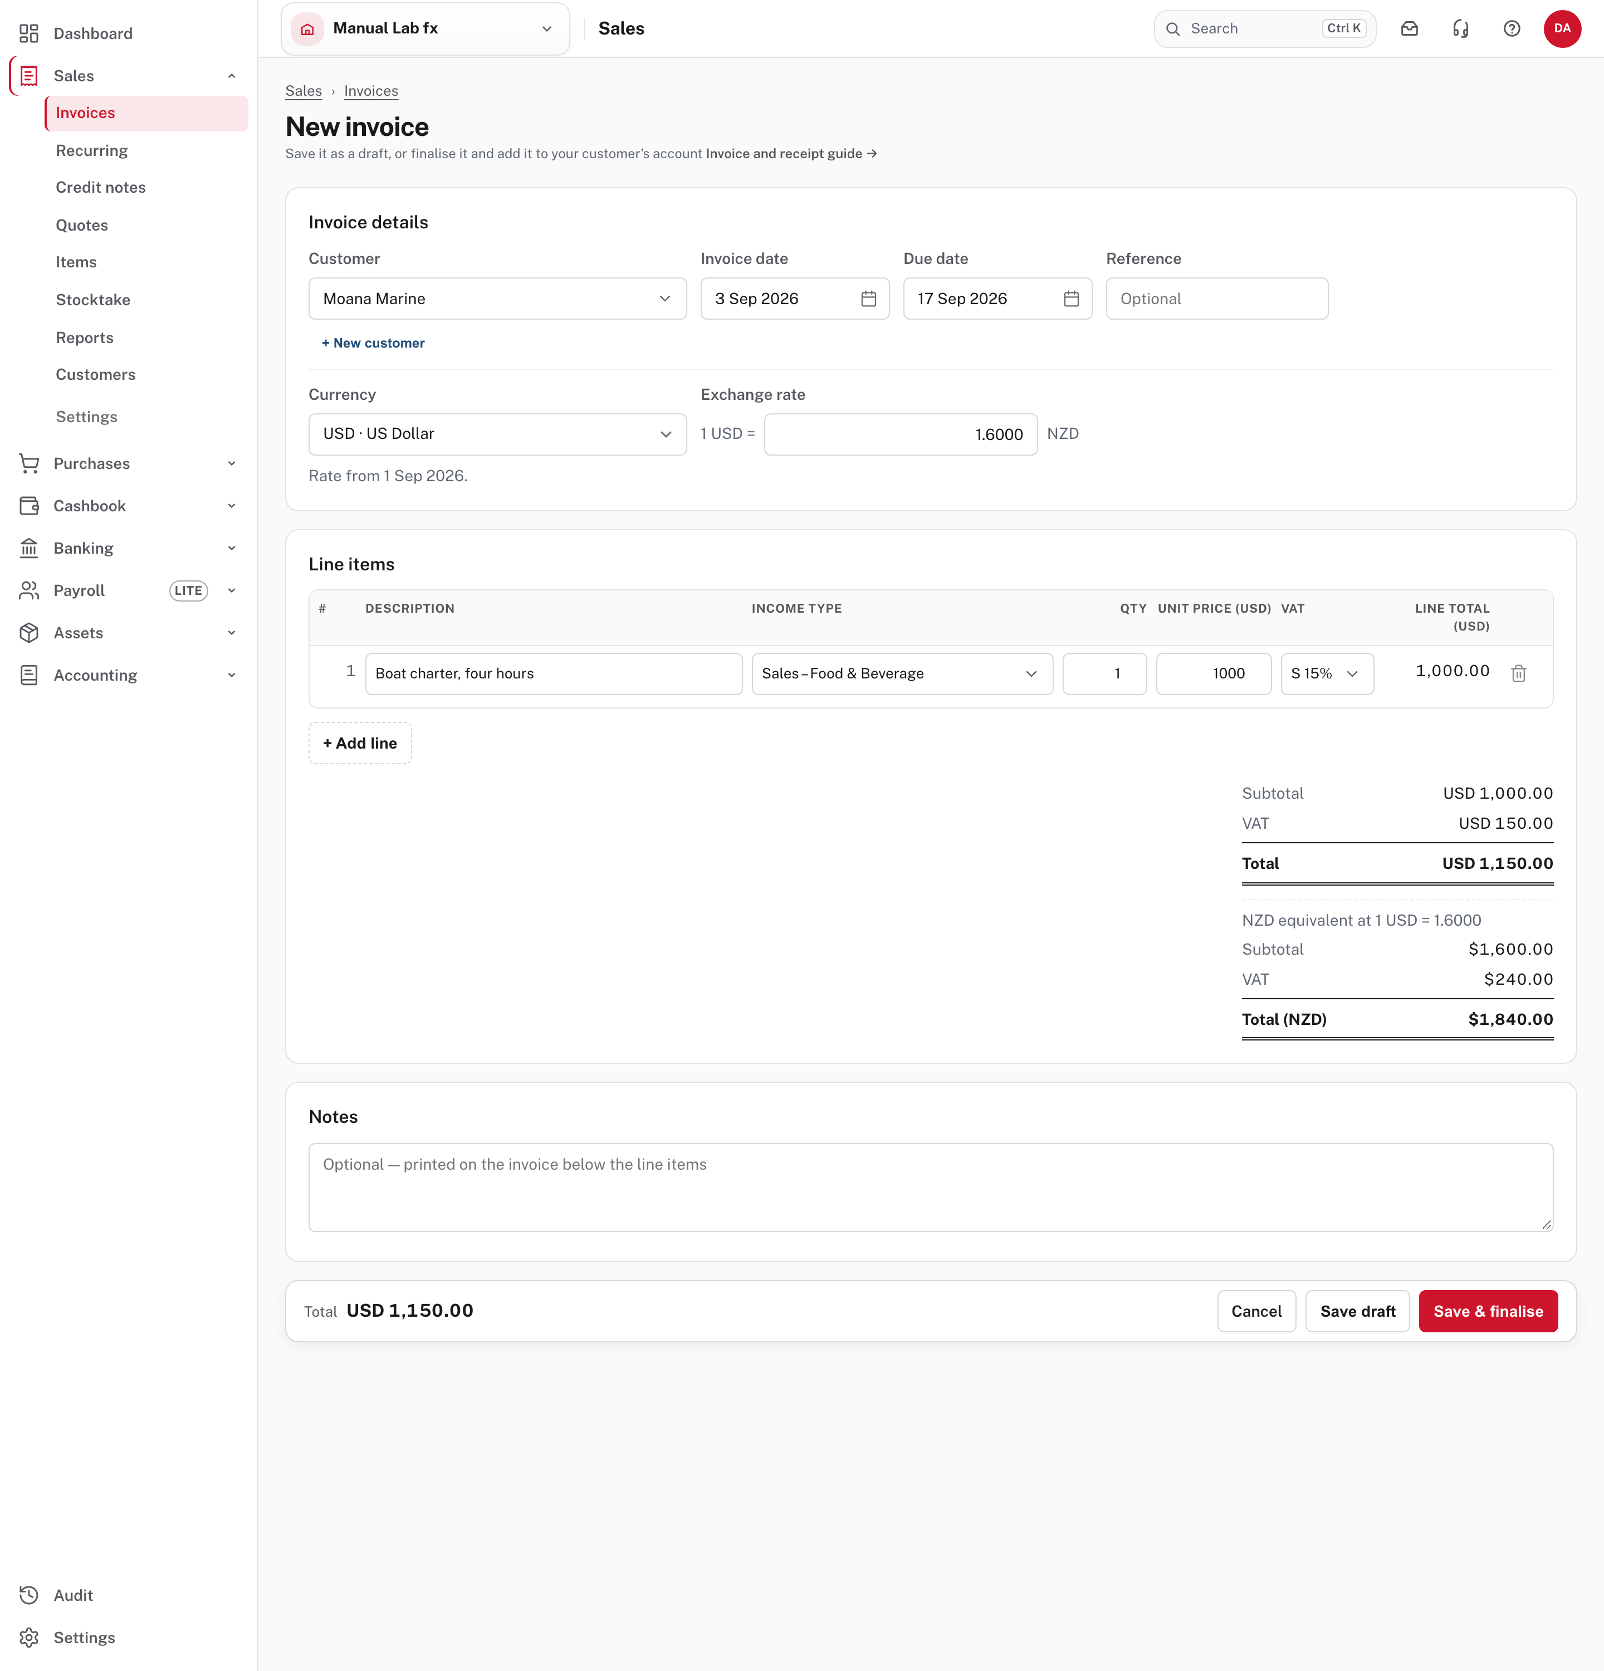This screenshot has width=1604, height=1671.
Task: Open Customers in the Sales submenu
Action: coord(95,374)
